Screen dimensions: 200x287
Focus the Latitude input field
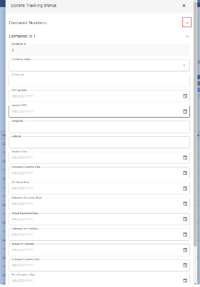[99, 142]
